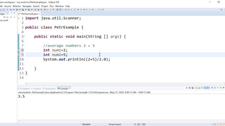This screenshot has height=126, width=225.
Task: Open the Display Selected Console dropdown arrow
Action: [x=218, y=88]
